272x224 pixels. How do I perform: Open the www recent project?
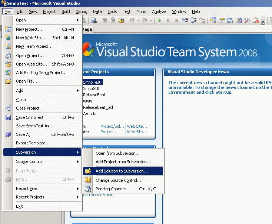87,101
